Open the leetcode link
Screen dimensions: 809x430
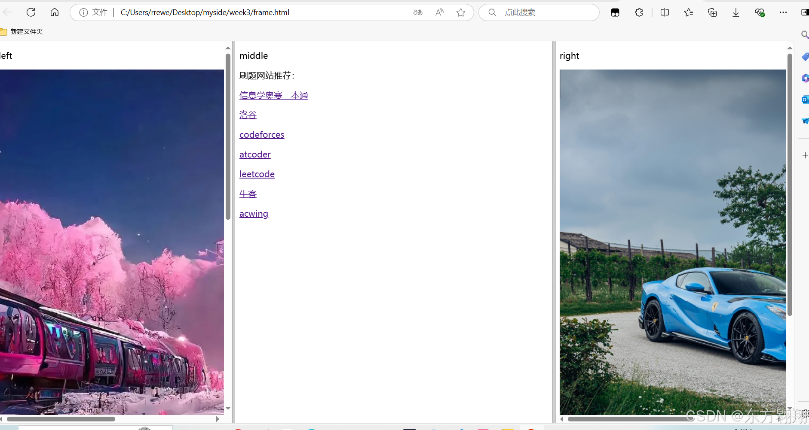(257, 174)
